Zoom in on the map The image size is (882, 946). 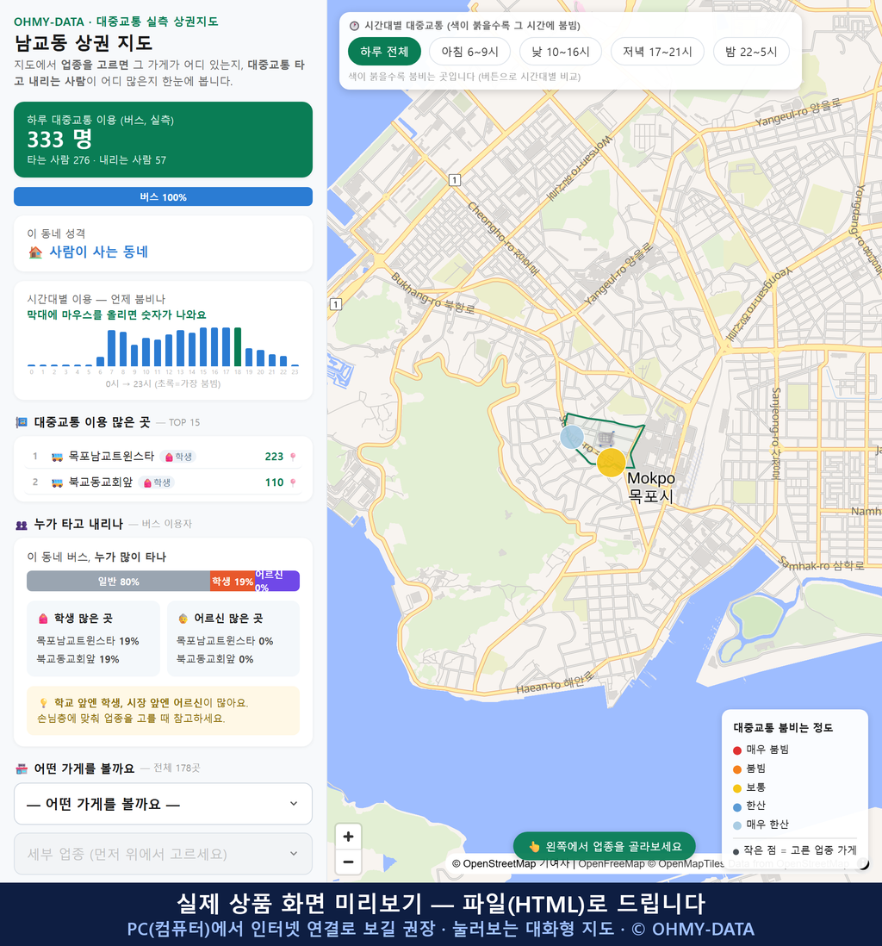click(x=348, y=837)
